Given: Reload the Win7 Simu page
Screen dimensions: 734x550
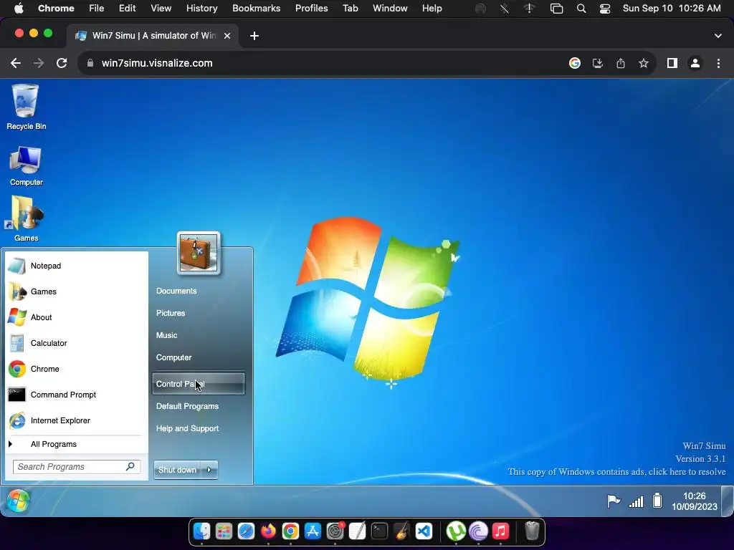Looking at the screenshot, I should [62, 63].
